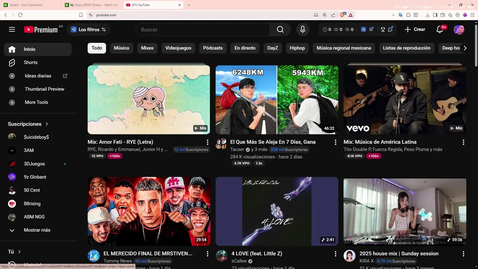
Task: Open the $uicideboy$ subscription channel
Action: [x=38, y=137]
